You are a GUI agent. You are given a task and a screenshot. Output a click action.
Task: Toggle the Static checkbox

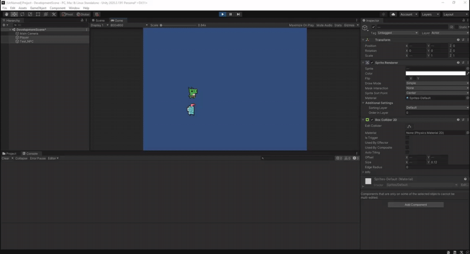tap(456, 27)
